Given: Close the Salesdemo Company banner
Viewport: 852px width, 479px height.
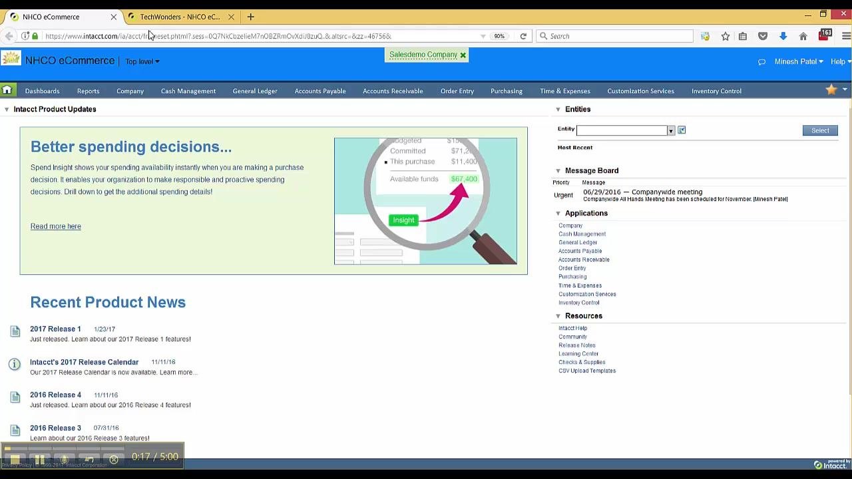Looking at the screenshot, I should point(463,55).
